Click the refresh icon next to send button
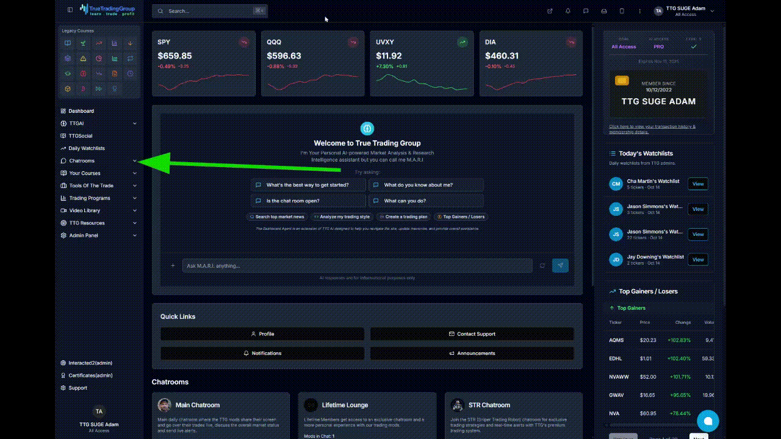Viewport: 781px width, 439px height. 542,265
